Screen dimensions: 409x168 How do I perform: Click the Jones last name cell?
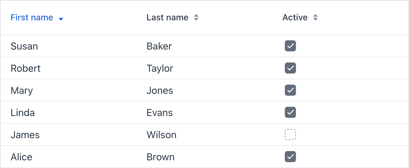(x=160, y=90)
